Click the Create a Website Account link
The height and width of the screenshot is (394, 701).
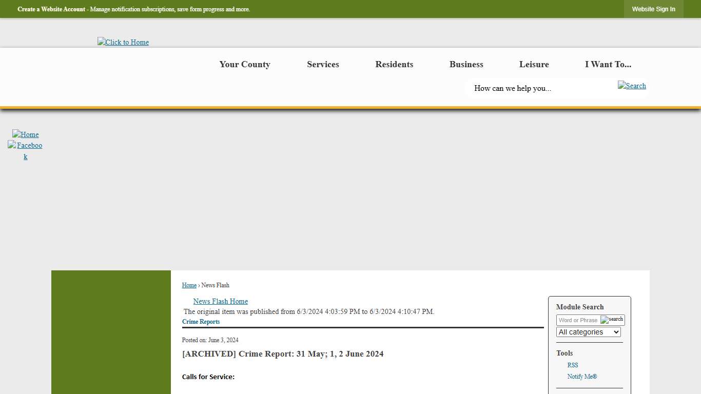pyautogui.click(x=51, y=9)
